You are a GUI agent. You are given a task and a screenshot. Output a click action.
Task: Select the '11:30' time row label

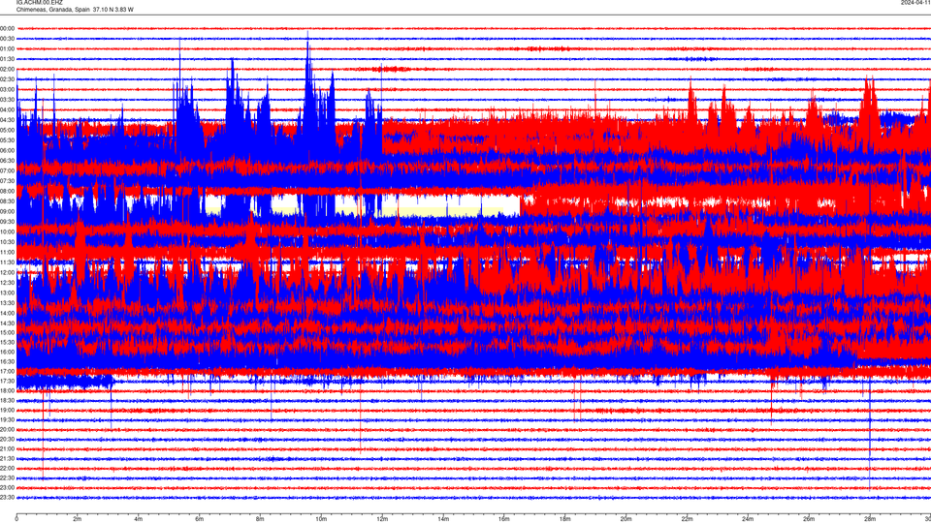[7, 262]
